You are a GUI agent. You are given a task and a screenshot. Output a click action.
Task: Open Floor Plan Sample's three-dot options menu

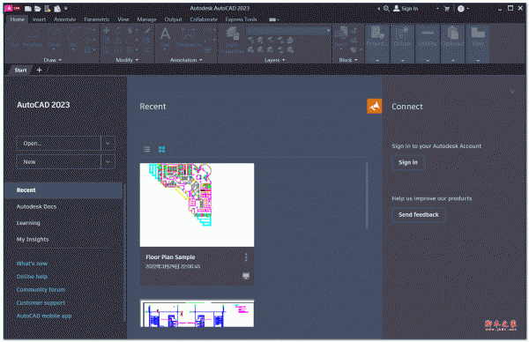[246, 257]
